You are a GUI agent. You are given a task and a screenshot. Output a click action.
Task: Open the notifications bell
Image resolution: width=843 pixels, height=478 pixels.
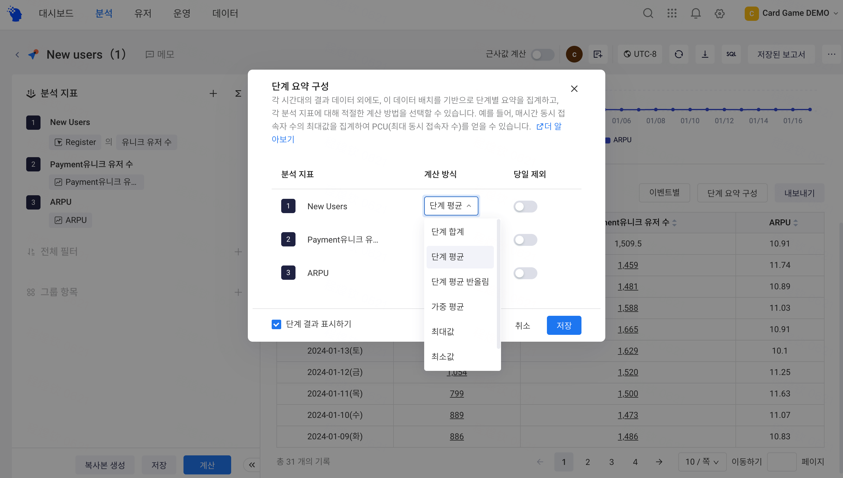696,13
